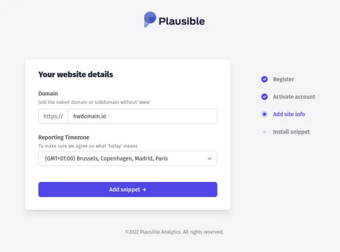Image resolution: width=340 pixels, height=252 pixels.
Task: Click the Add site info step indicator
Action: pos(264,114)
